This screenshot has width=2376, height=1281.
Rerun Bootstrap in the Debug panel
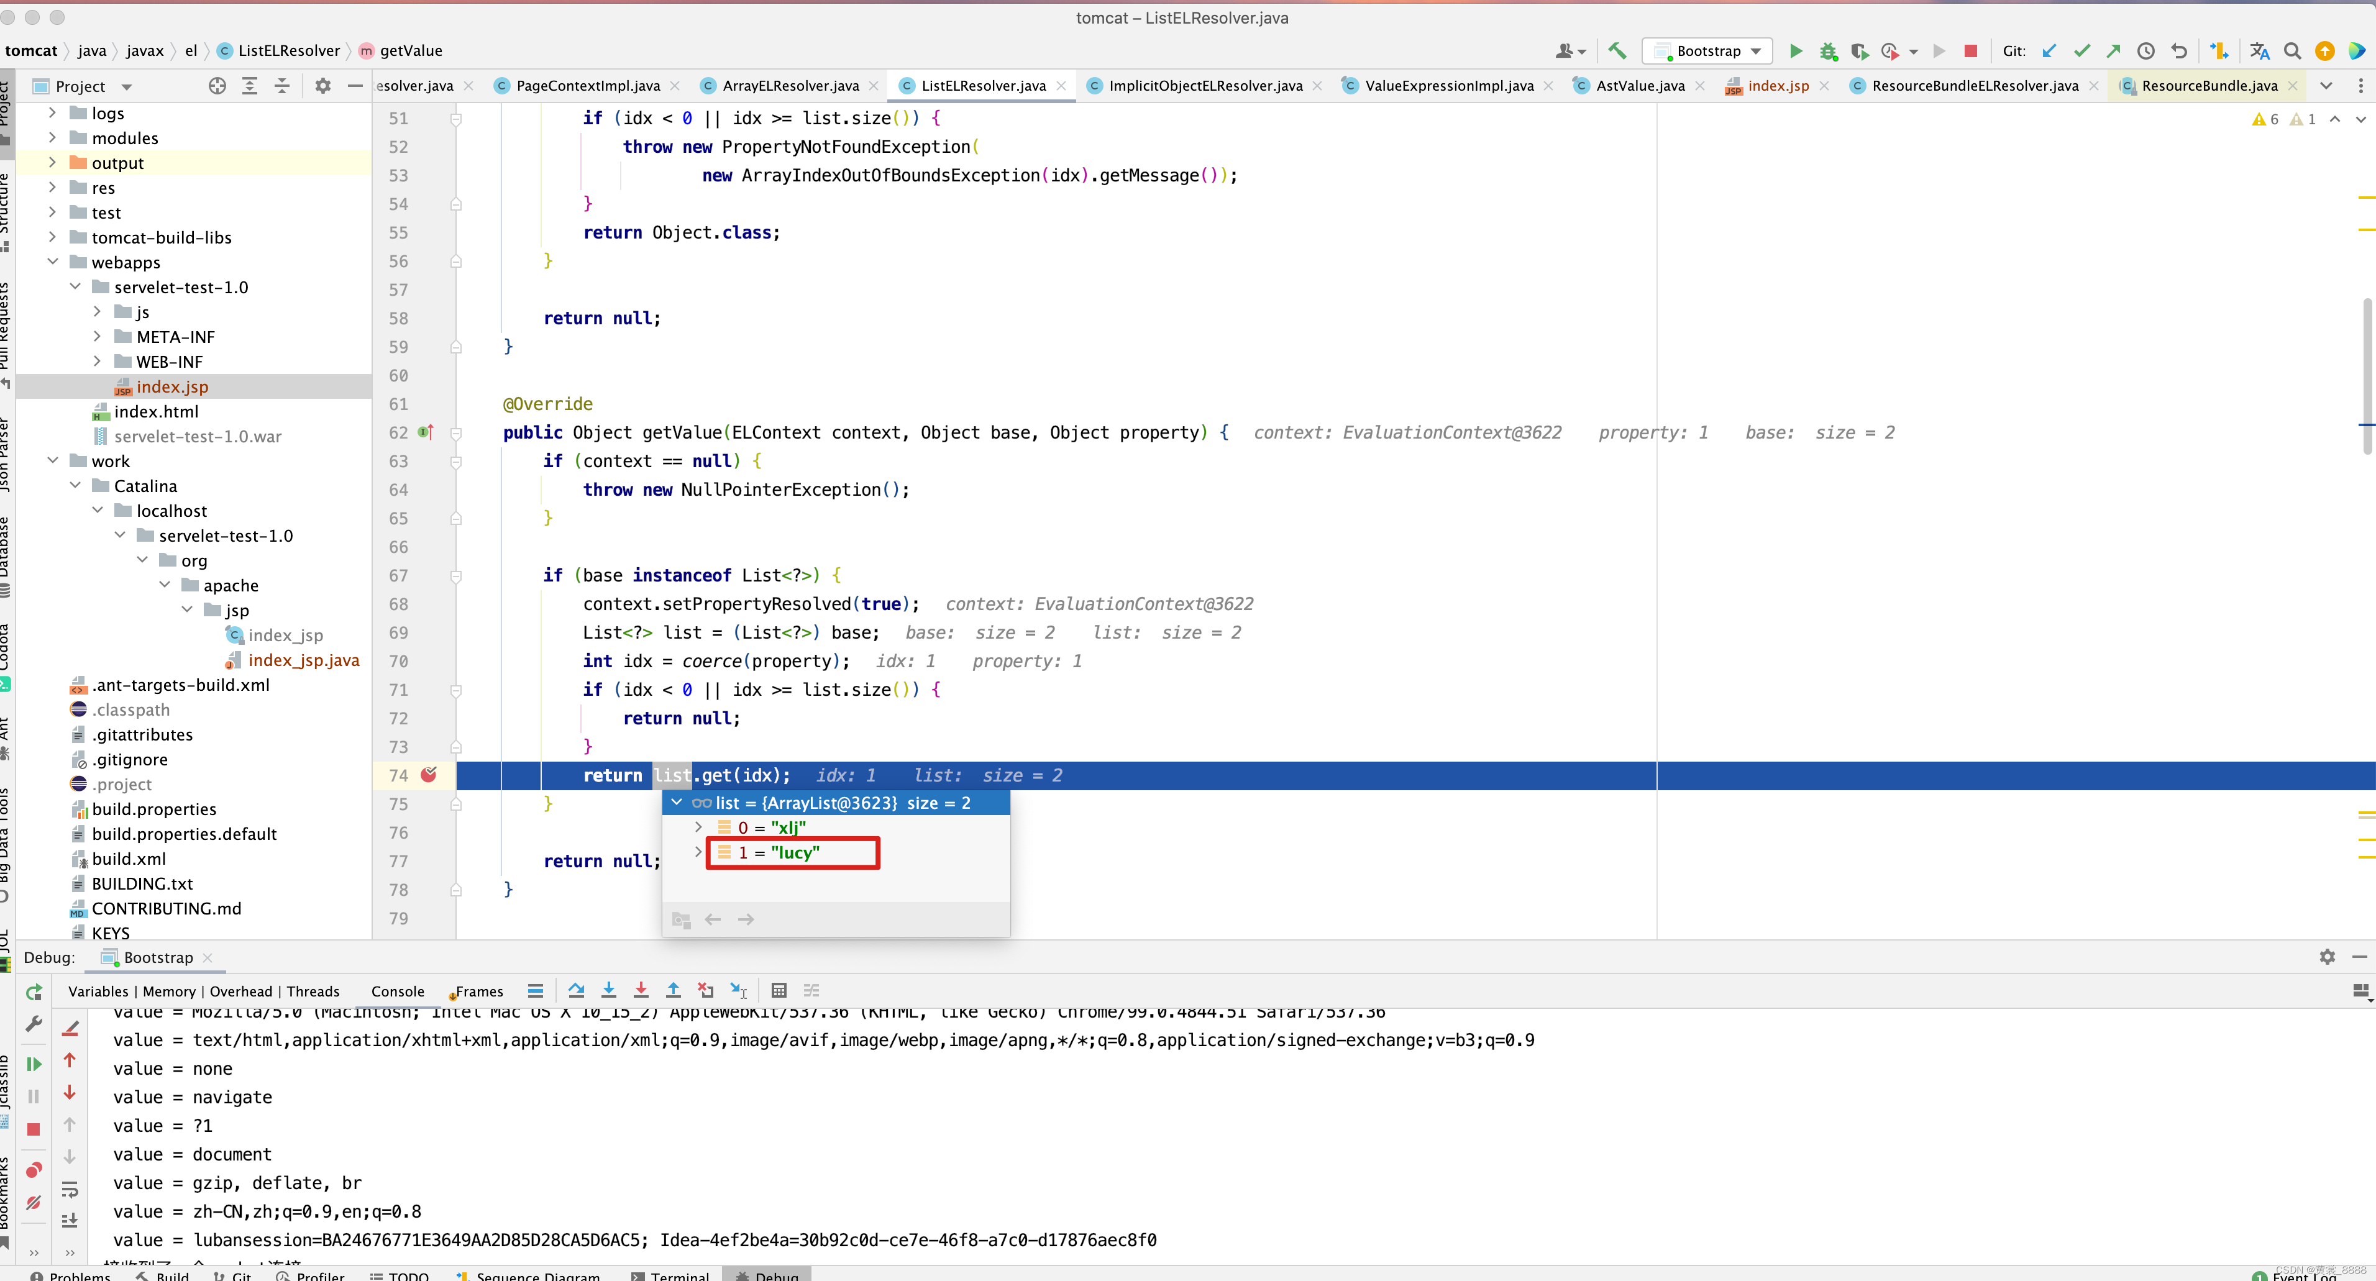(x=34, y=992)
